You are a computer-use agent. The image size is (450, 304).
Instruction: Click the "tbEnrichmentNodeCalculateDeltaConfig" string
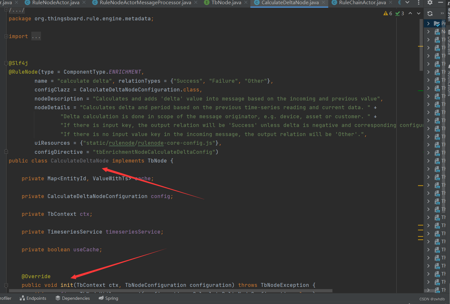[154, 152]
